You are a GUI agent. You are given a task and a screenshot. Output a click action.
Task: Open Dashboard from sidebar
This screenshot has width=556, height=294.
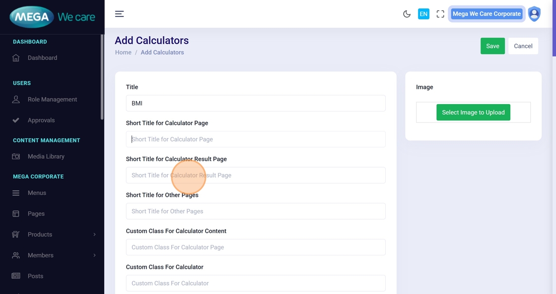click(x=42, y=58)
